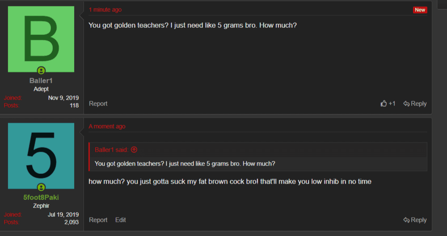Edit the 5foot8Paki post
Image resolution: width=447 pixels, height=236 pixels.
(121, 220)
